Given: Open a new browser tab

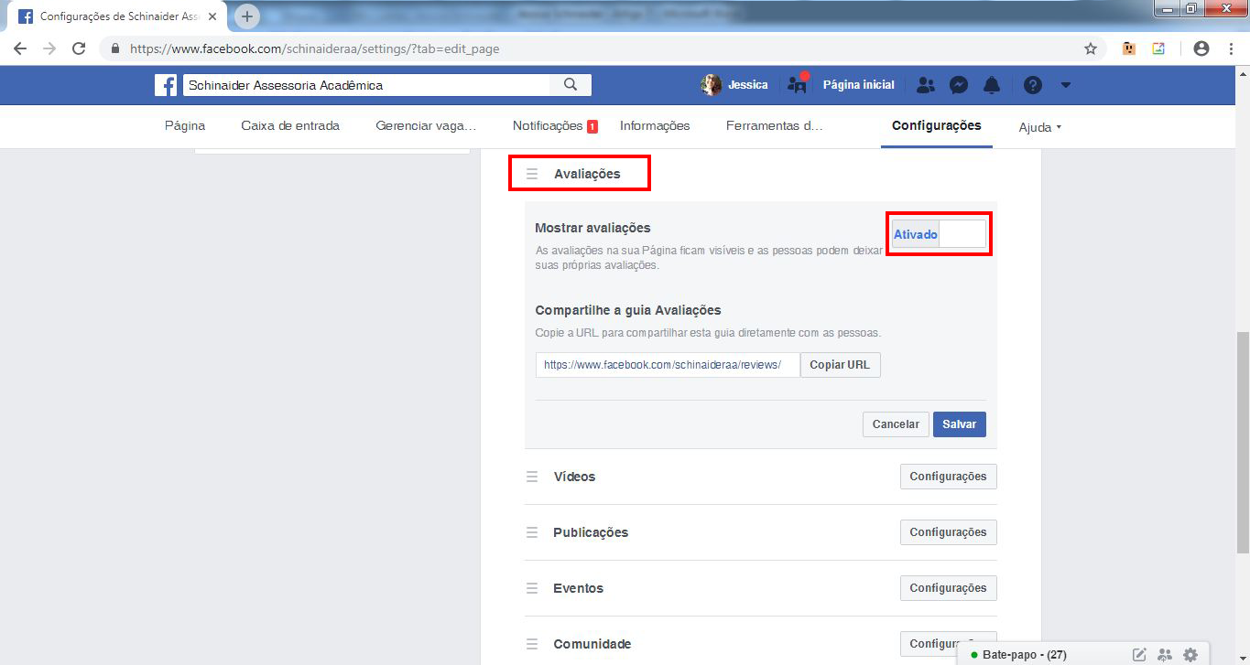Looking at the screenshot, I should pyautogui.click(x=247, y=16).
